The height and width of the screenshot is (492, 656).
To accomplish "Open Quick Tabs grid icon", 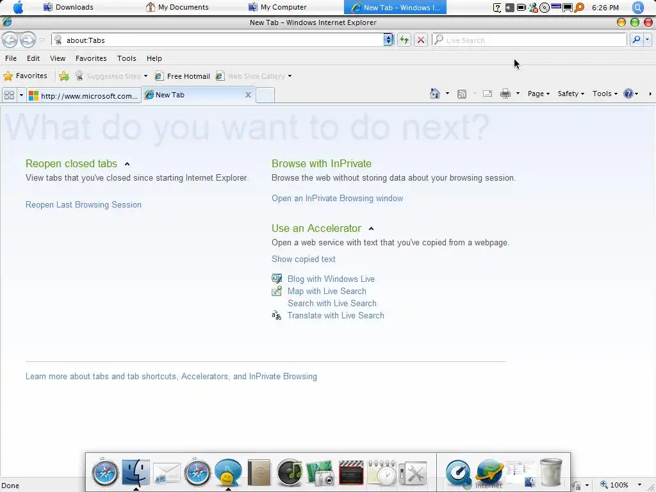I will tap(9, 95).
